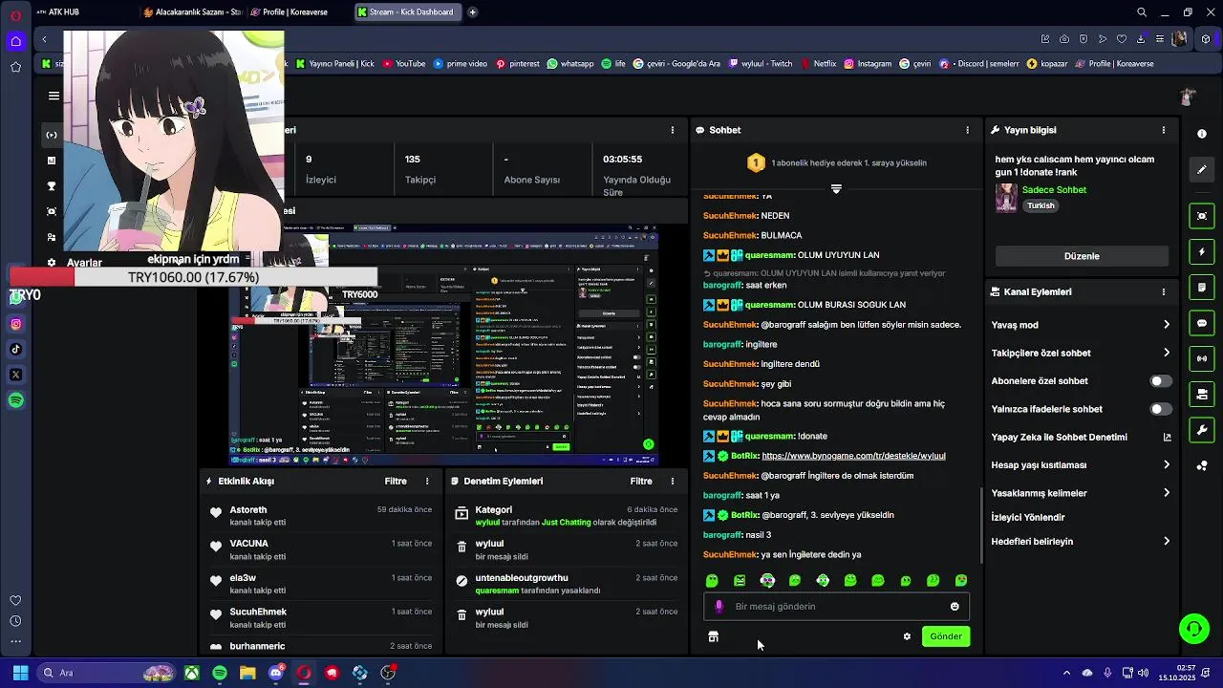Click the Windows taskbar search box
The height and width of the screenshot is (688, 1223).
click(x=107, y=673)
